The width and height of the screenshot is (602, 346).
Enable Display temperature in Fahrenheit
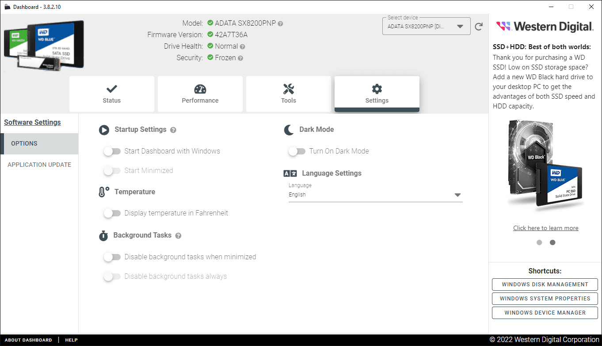(x=112, y=213)
